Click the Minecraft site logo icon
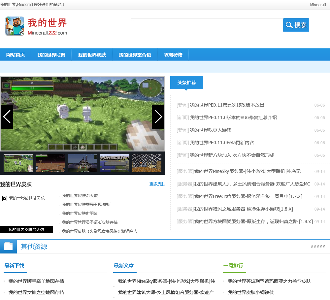Screen dimensions: 330x300 click(15, 26)
